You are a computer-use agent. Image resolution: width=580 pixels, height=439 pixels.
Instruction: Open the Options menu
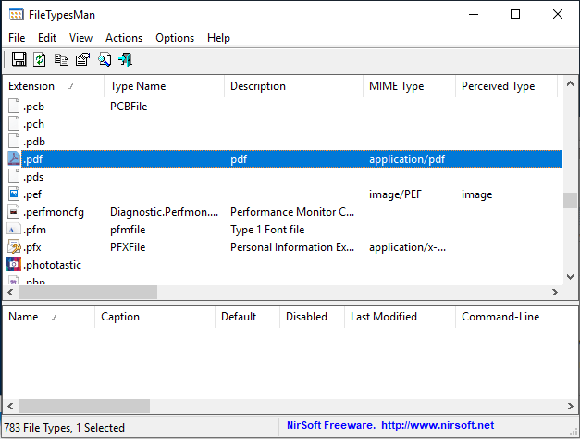(175, 38)
